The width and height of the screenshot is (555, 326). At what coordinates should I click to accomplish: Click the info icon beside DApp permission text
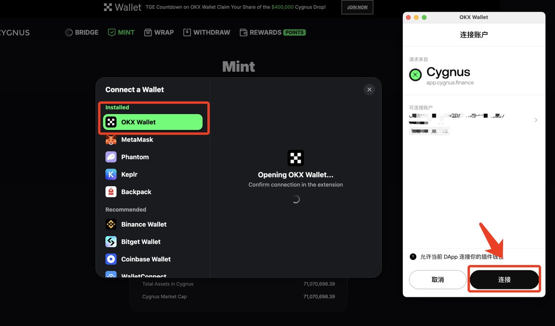click(413, 257)
